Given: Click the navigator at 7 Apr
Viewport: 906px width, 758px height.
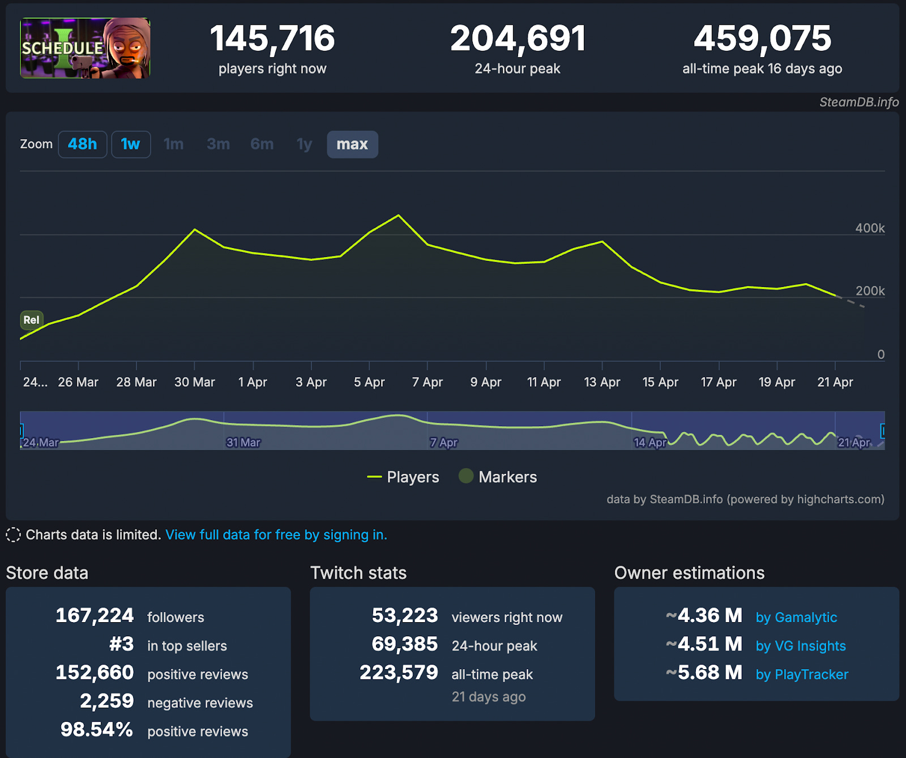Looking at the screenshot, I should [x=443, y=442].
